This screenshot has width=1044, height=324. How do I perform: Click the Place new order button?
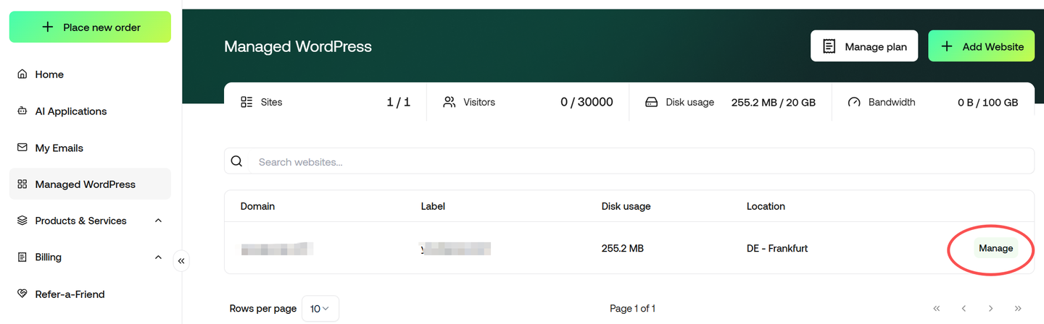[x=90, y=27]
